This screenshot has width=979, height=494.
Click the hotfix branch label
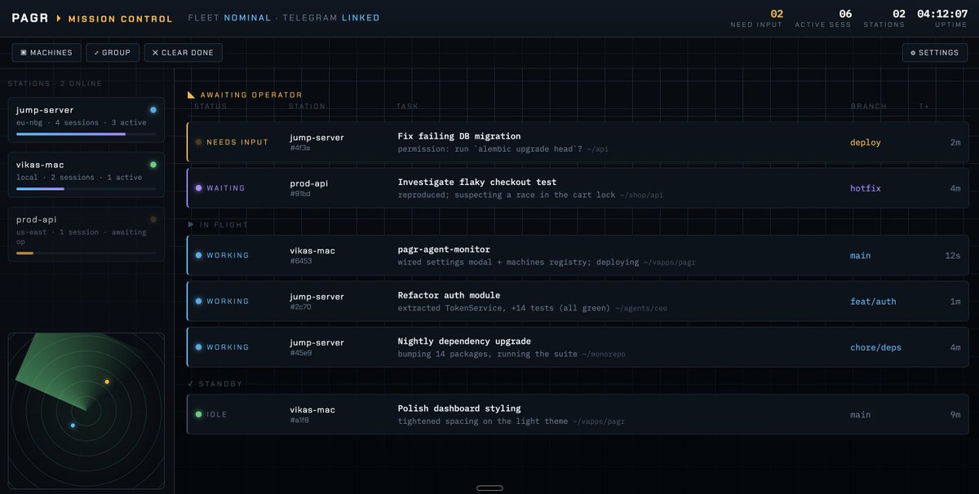point(866,187)
